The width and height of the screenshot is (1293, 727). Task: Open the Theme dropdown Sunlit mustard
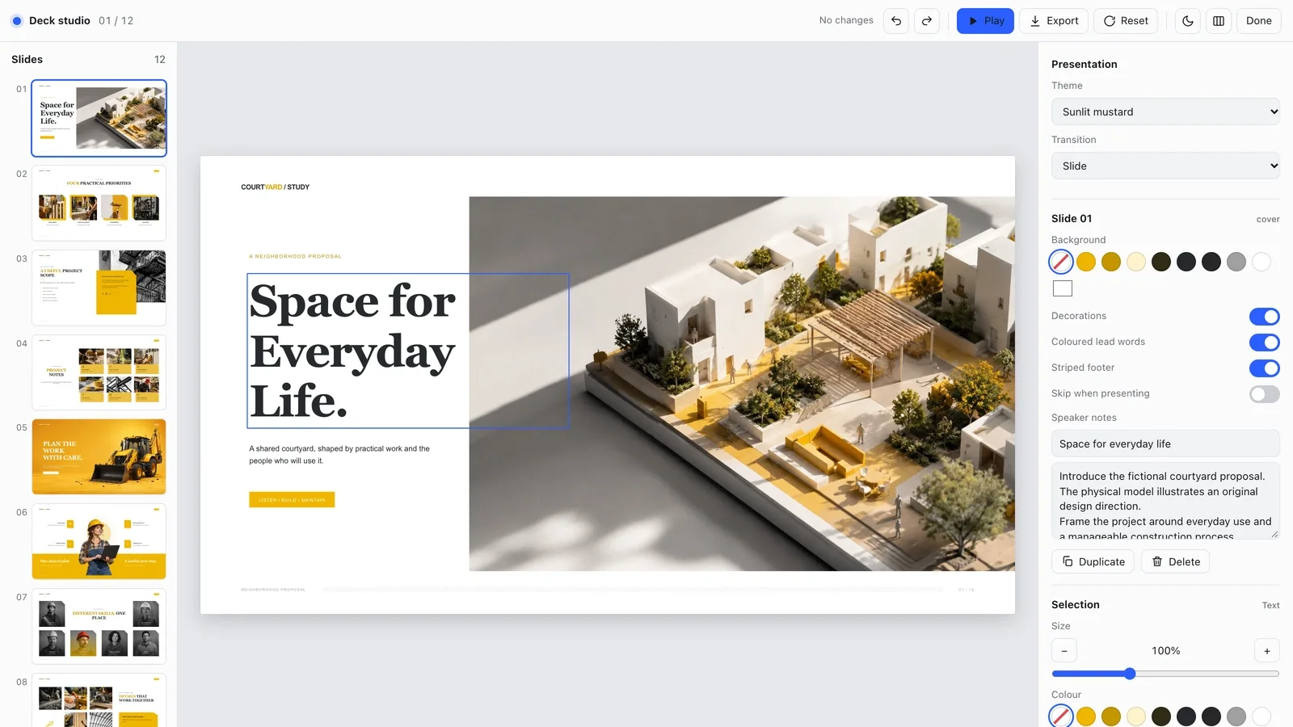(x=1165, y=111)
